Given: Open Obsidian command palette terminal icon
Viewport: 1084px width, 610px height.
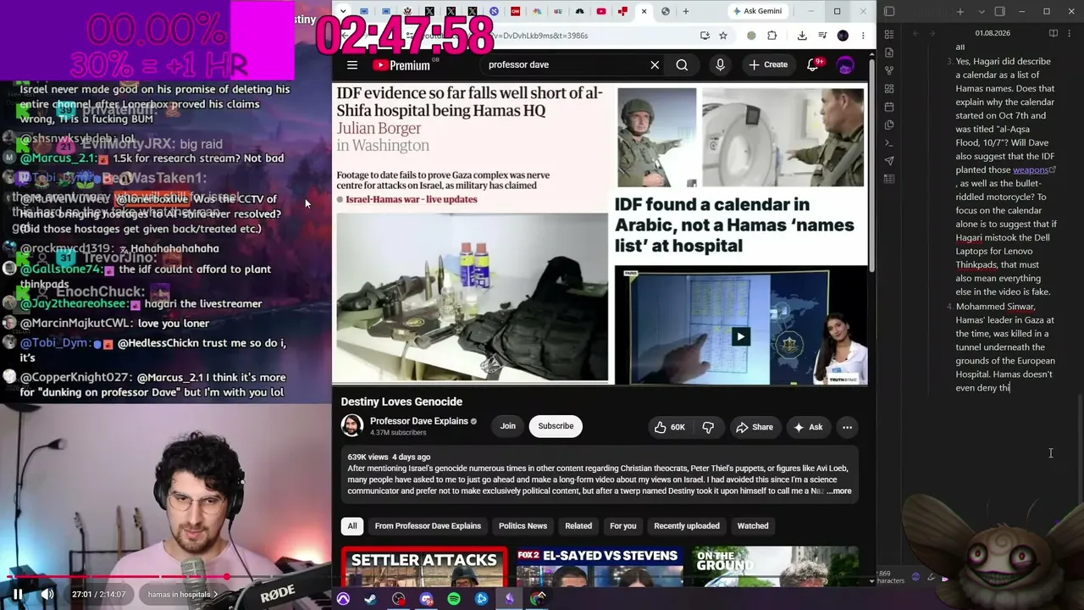Looking at the screenshot, I should pos(888,143).
